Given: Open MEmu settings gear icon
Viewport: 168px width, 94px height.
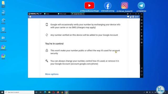Looking at the screenshot, I should (141, 43).
